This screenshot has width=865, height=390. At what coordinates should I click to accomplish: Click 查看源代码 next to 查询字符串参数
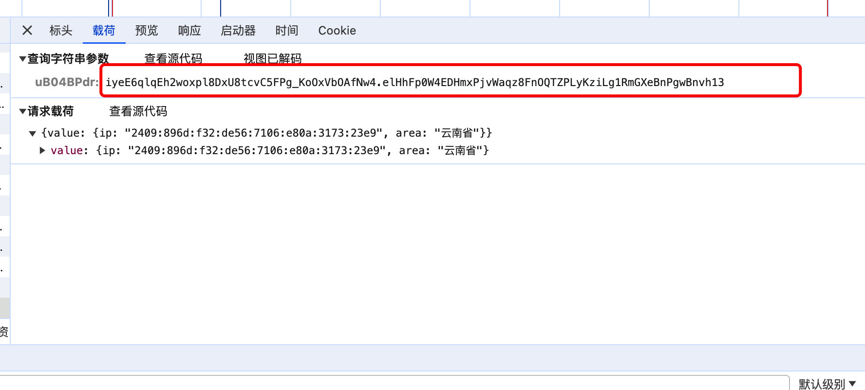(173, 59)
